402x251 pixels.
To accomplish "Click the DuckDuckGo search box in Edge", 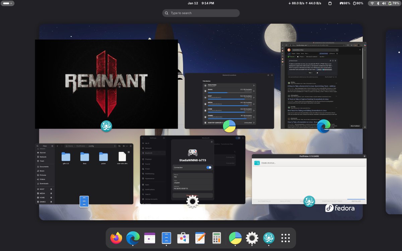I will [315, 50].
